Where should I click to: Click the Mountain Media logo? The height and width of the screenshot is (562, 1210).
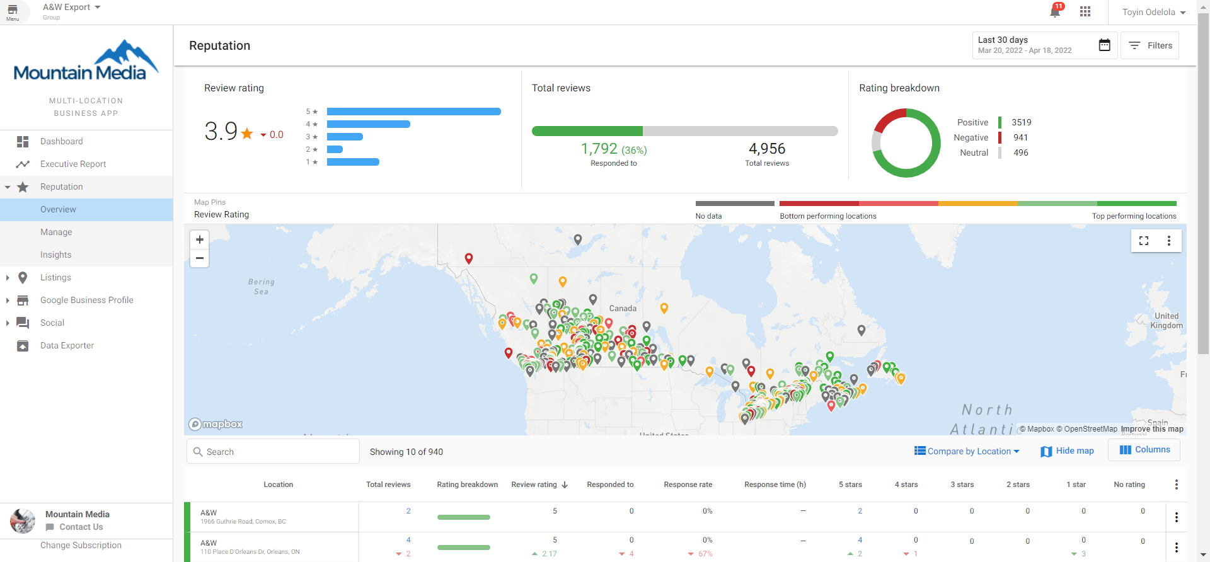tap(86, 61)
